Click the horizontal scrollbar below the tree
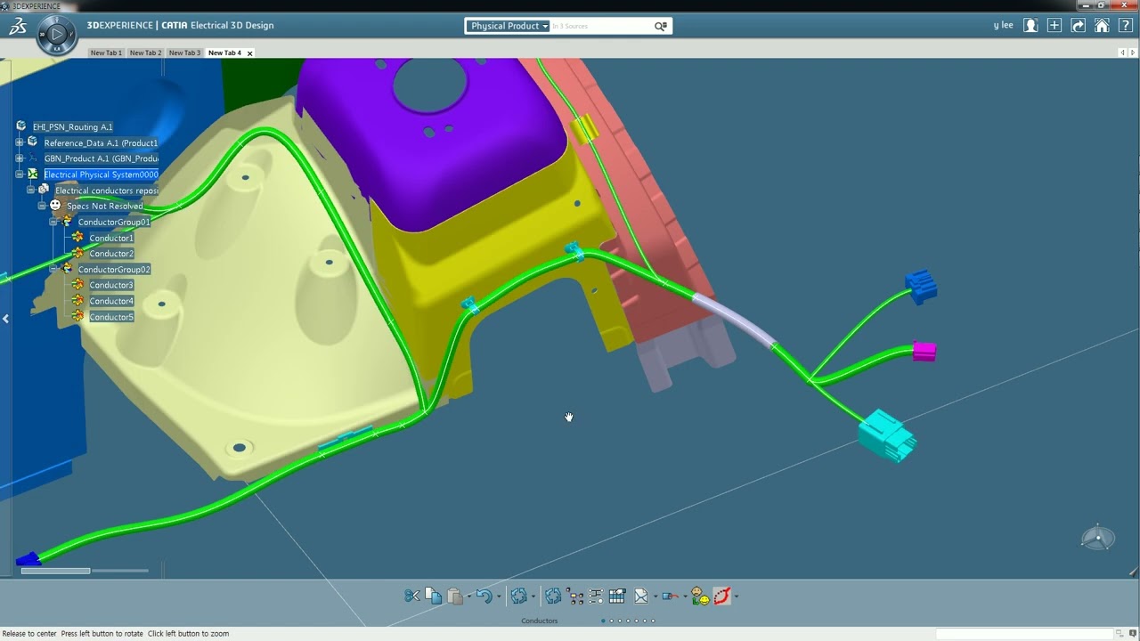Screen dimensions: 1140x641 pos(55,571)
